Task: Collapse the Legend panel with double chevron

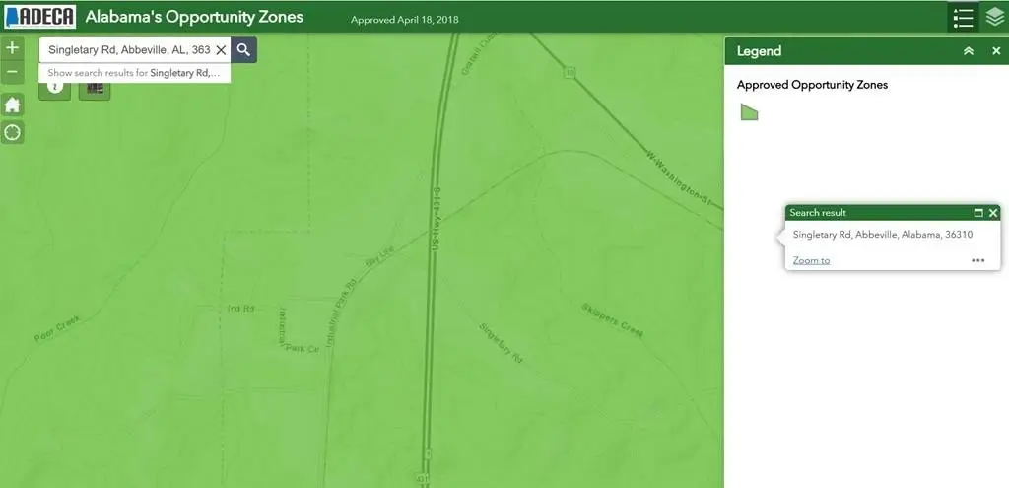Action: [x=968, y=51]
